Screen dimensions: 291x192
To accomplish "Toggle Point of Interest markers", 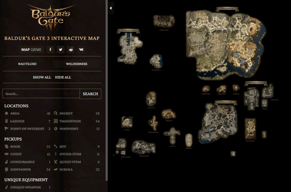I will tap(27, 129).
